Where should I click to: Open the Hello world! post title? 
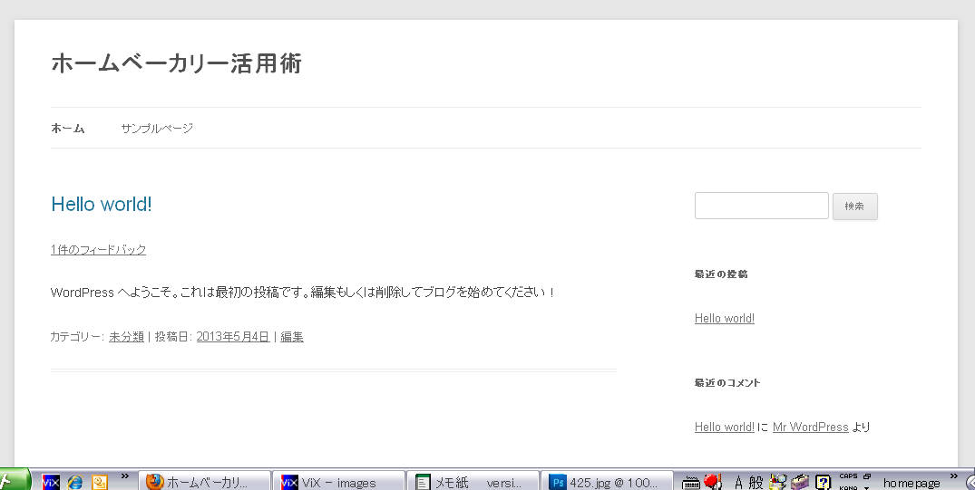[x=102, y=204]
